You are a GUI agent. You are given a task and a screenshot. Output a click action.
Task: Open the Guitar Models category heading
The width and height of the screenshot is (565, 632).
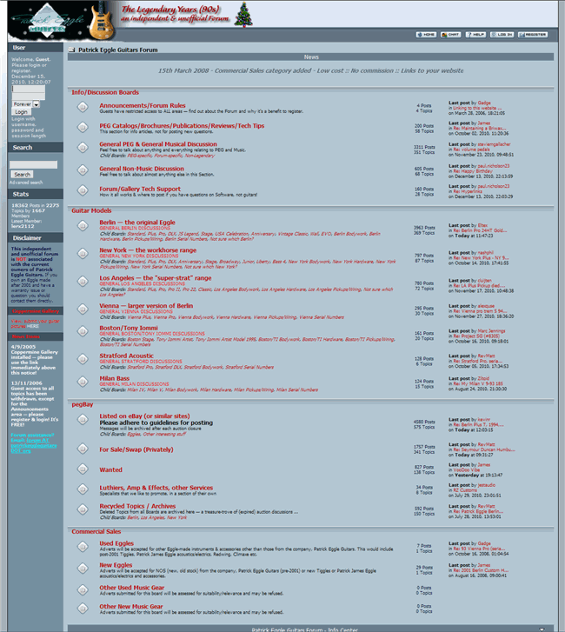[91, 210]
